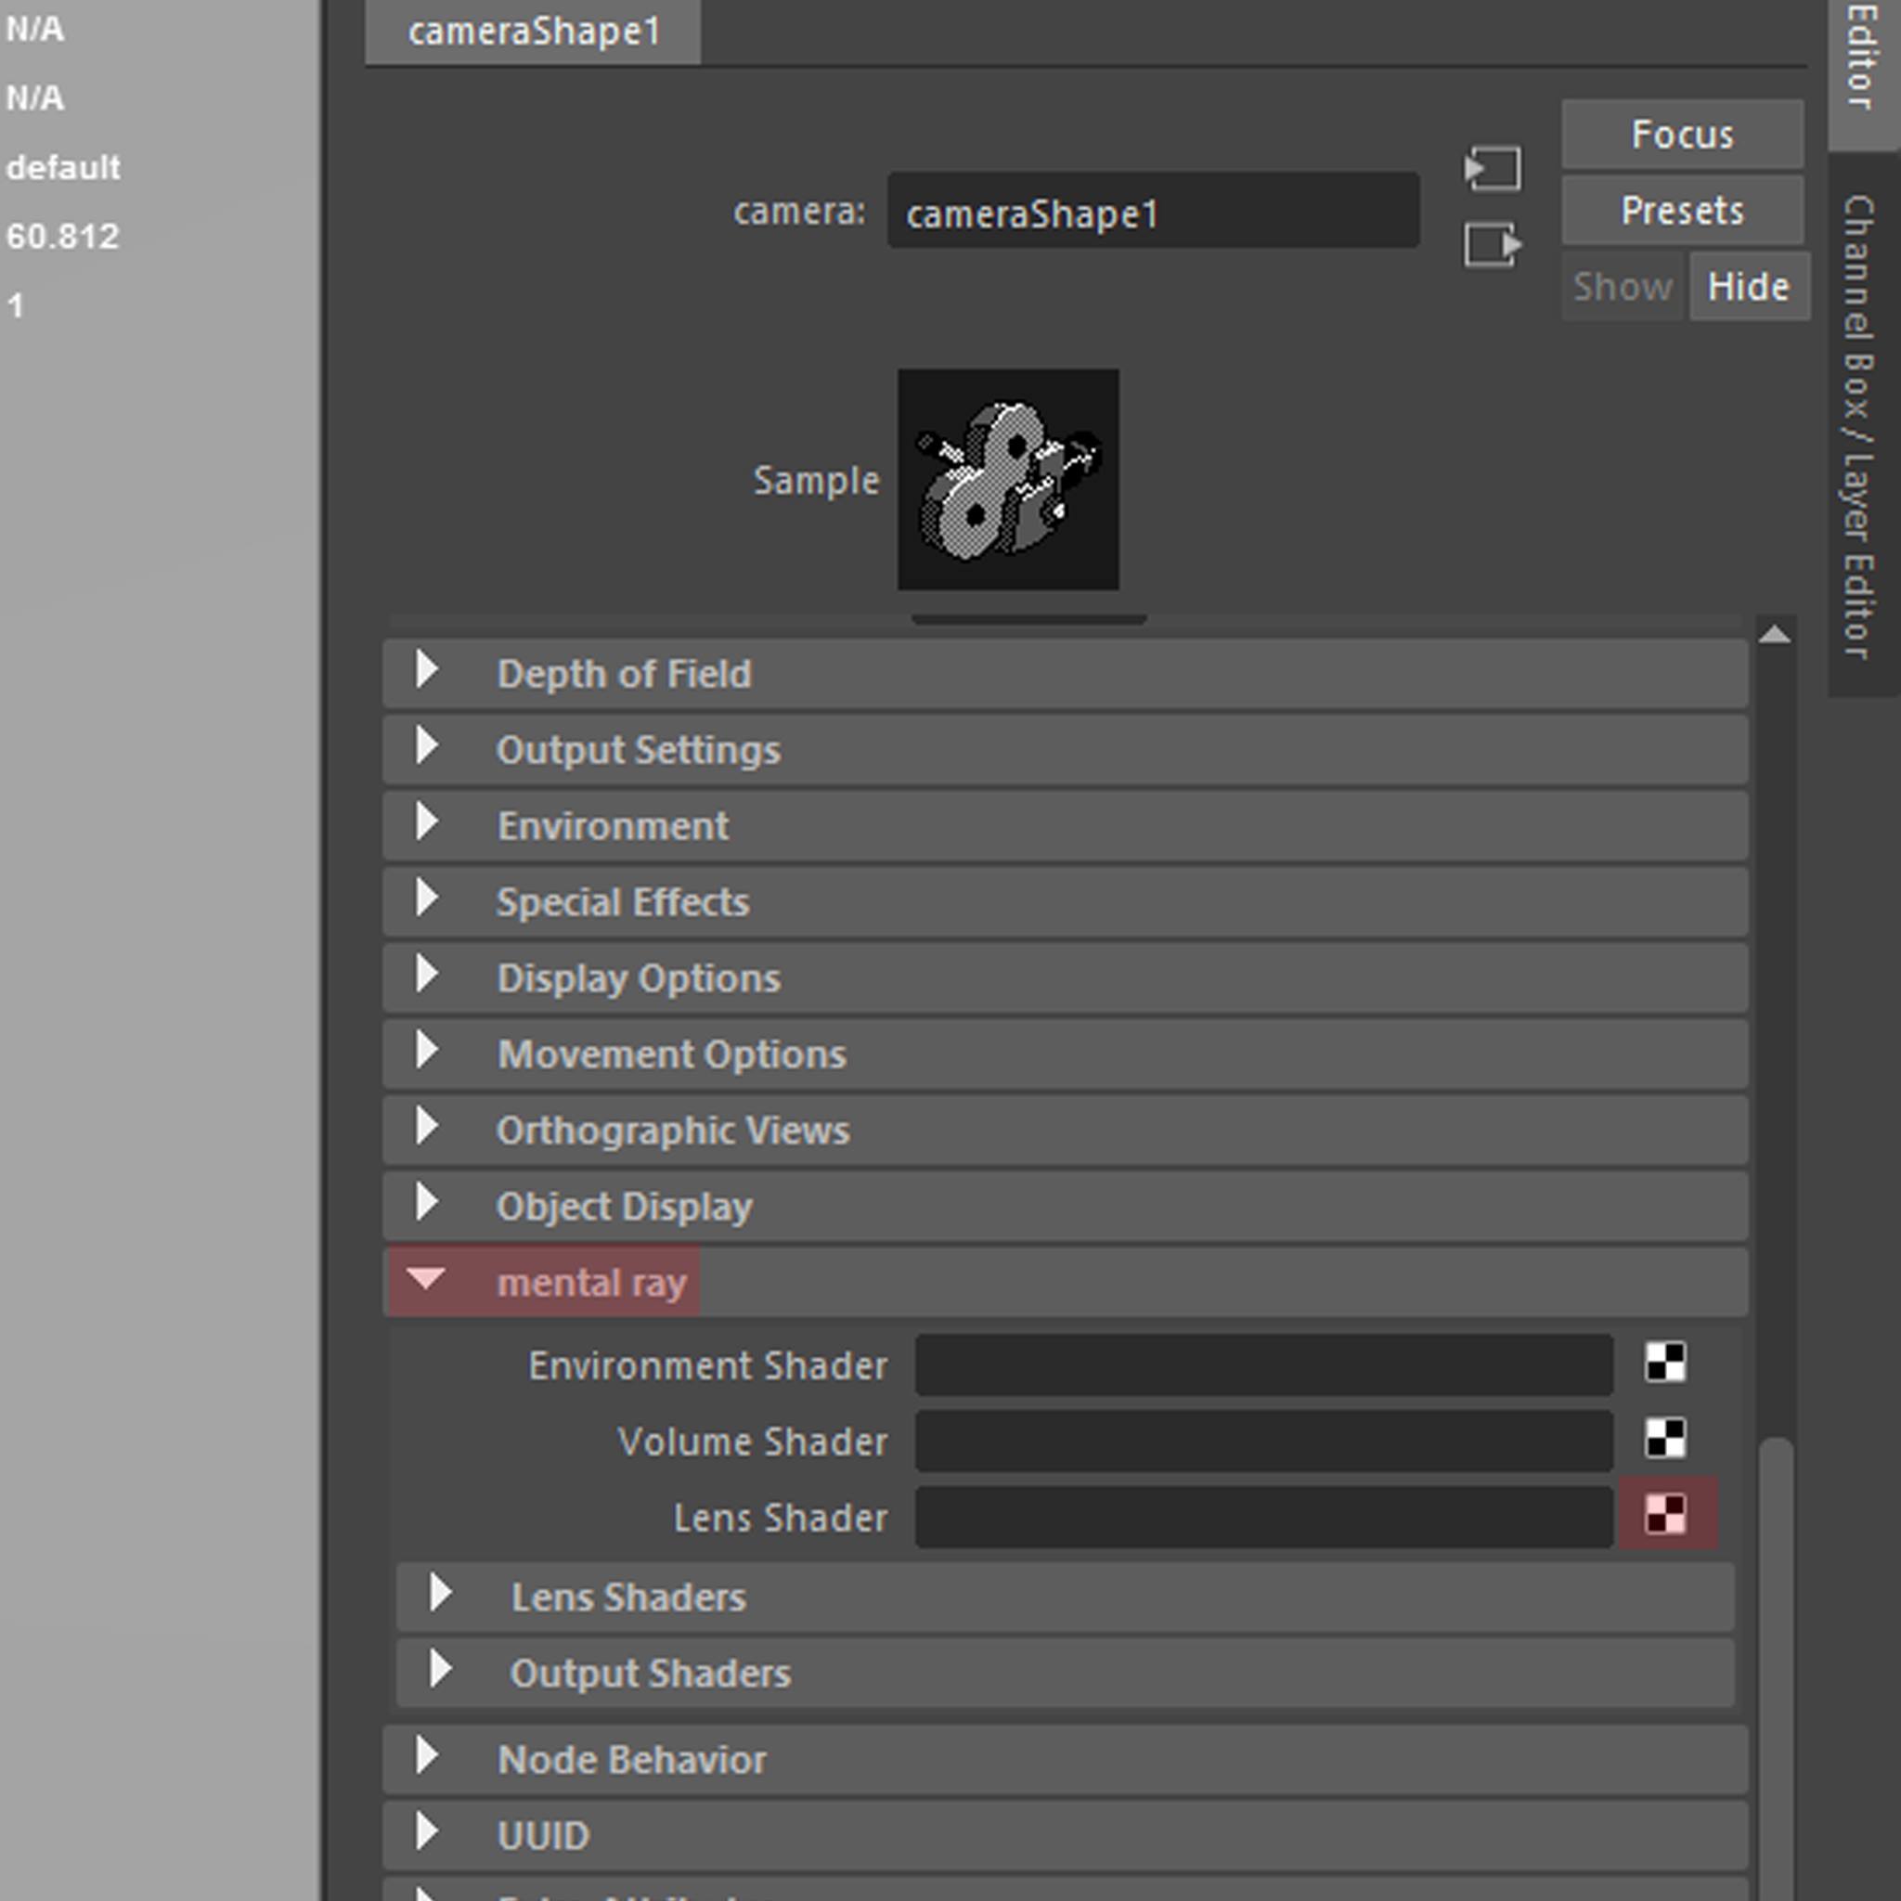1901x1901 pixels.
Task: Click the output connection arrow icon
Action: [1492, 244]
